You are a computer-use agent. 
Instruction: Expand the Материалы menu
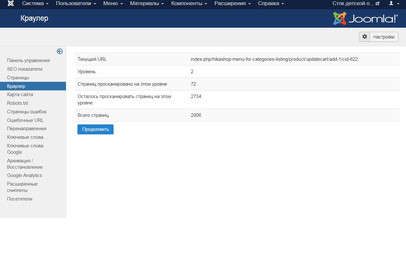147,4
